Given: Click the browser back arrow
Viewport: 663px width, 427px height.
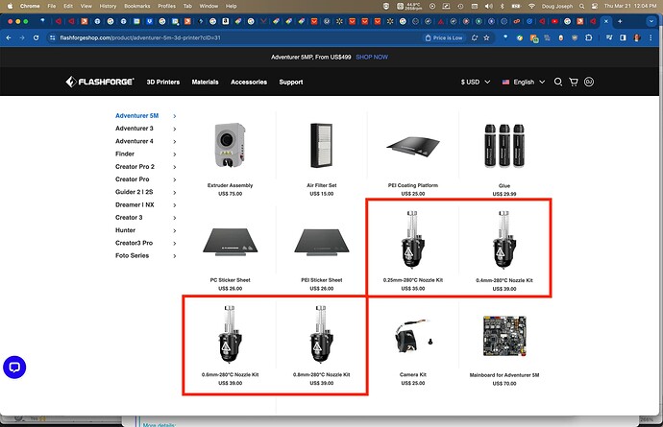Looking at the screenshot, I should [9, 38].
